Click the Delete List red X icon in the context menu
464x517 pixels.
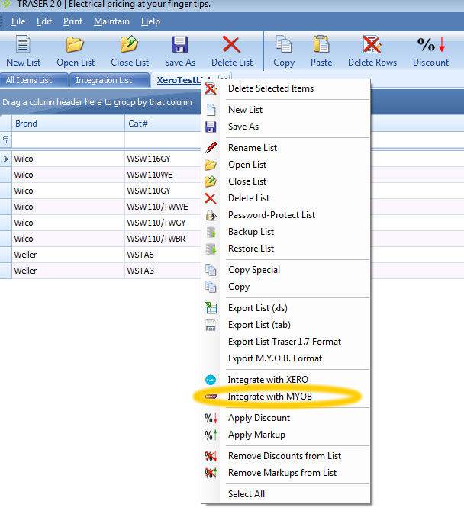[211, 198]
